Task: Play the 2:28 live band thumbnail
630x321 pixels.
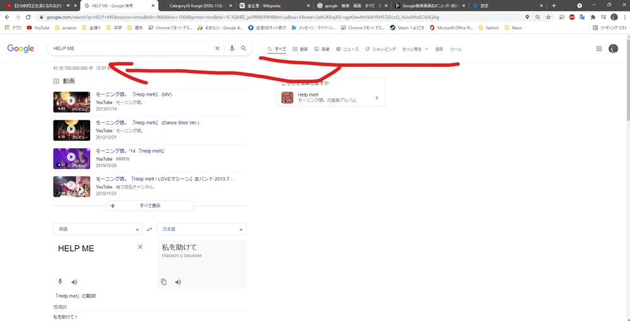Action: [71, 187]
